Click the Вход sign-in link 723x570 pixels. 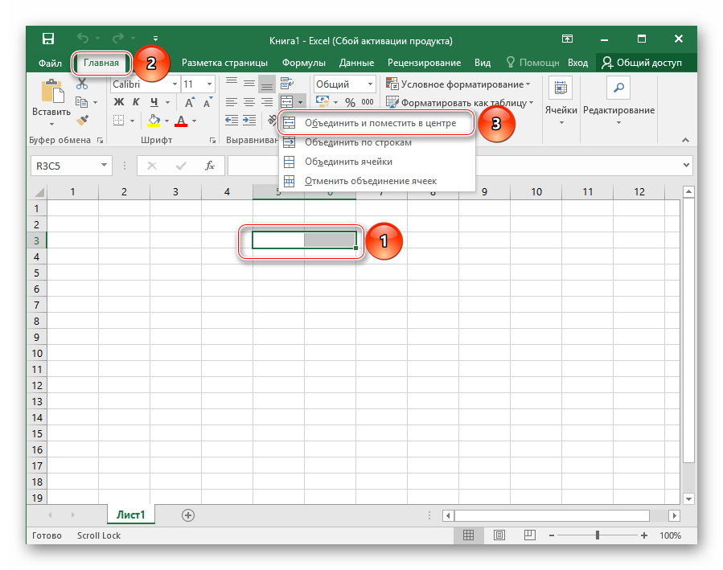click(577, 63)
